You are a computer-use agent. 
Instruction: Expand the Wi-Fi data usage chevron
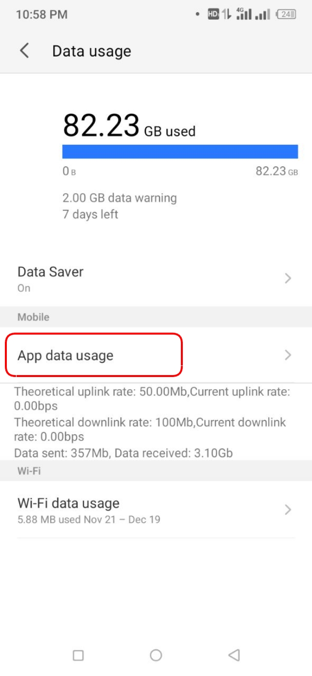(287, 510)
